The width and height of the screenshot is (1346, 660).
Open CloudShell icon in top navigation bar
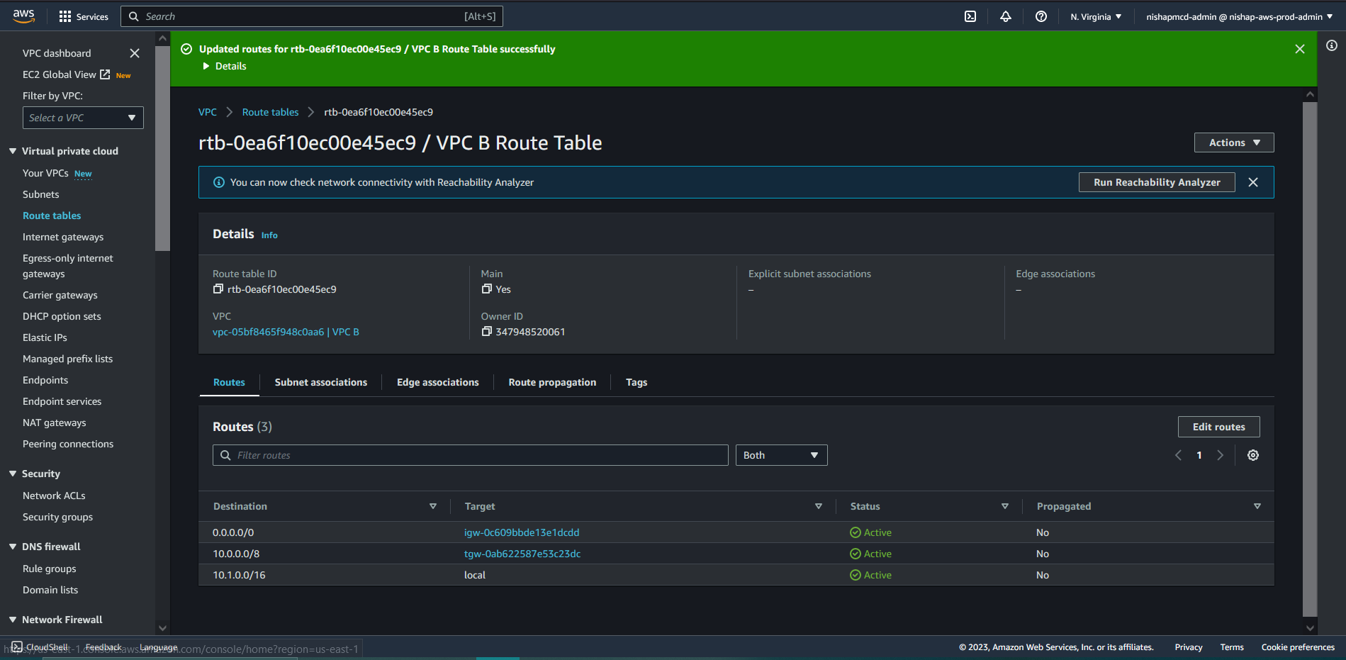[970, 16]
